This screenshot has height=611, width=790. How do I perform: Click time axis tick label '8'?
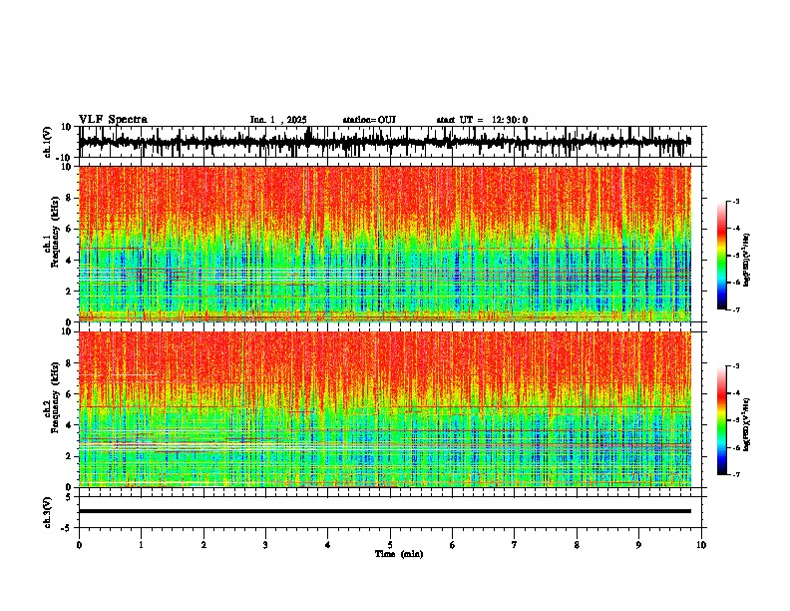tap(577, 545)
